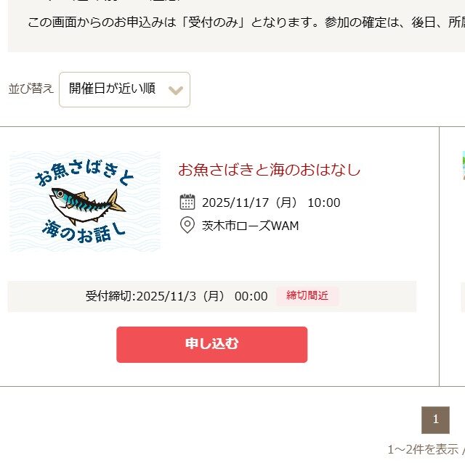Click the calendar icon beside the event date
The width and height of the screenshot is (465, 463).
(187, 202)
